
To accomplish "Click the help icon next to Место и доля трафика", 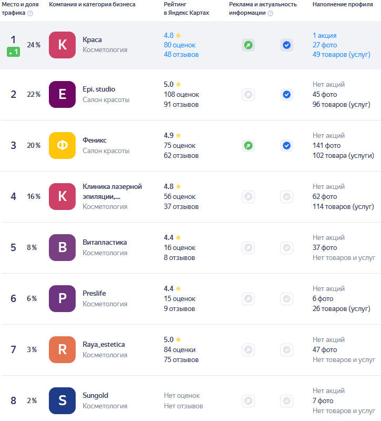I will 30,14.
